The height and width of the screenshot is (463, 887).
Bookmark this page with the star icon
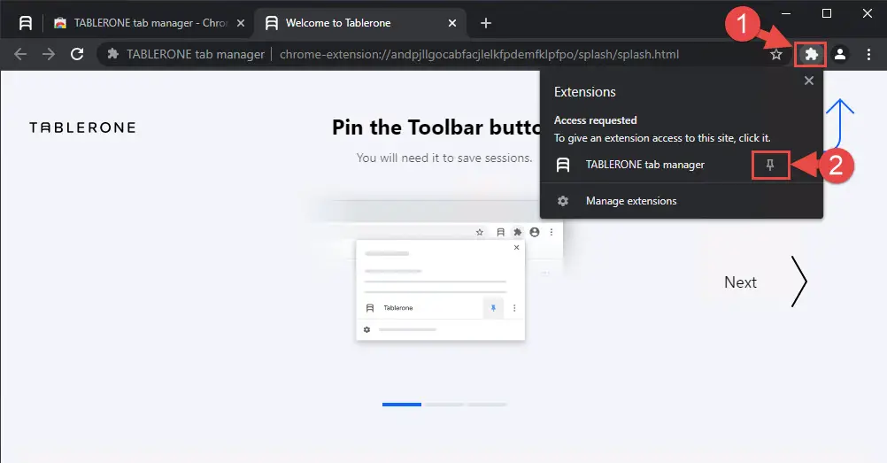pos(776,54)
